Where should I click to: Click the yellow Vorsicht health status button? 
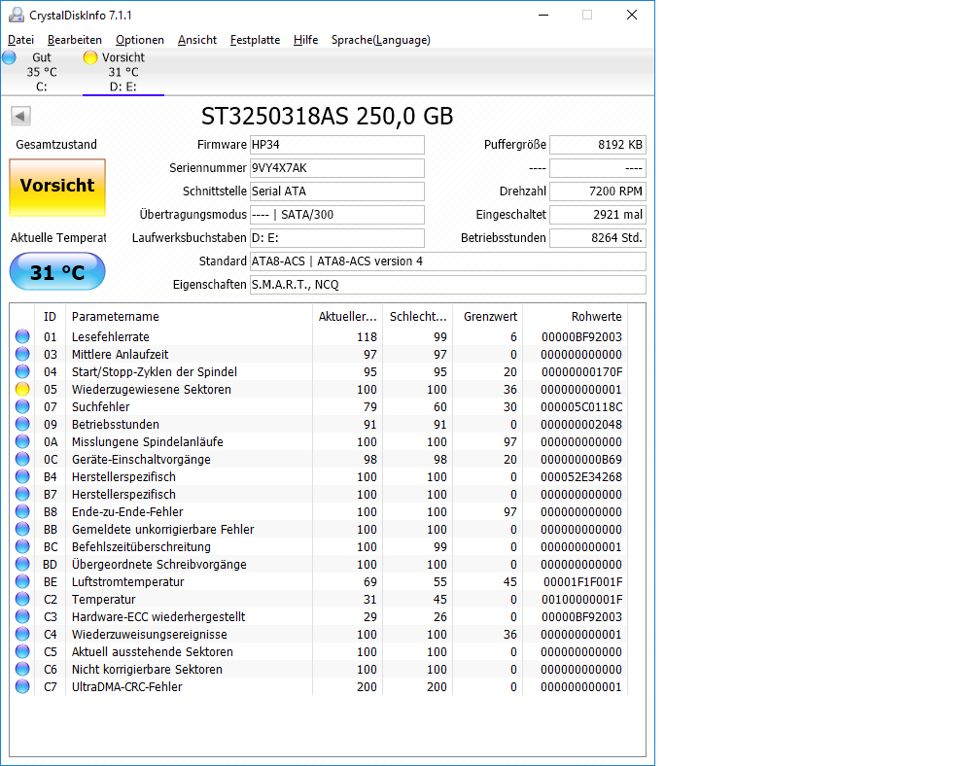point(57,188)
